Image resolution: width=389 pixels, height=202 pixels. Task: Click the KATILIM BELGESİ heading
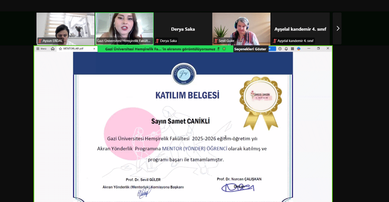tap(187, 95)
